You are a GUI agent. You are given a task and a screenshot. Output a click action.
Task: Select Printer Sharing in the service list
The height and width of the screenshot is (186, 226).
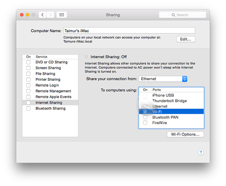48,80
